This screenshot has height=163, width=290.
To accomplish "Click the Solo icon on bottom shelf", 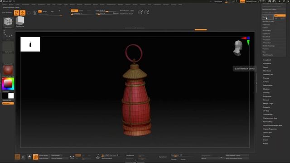I will coord(29,157).
